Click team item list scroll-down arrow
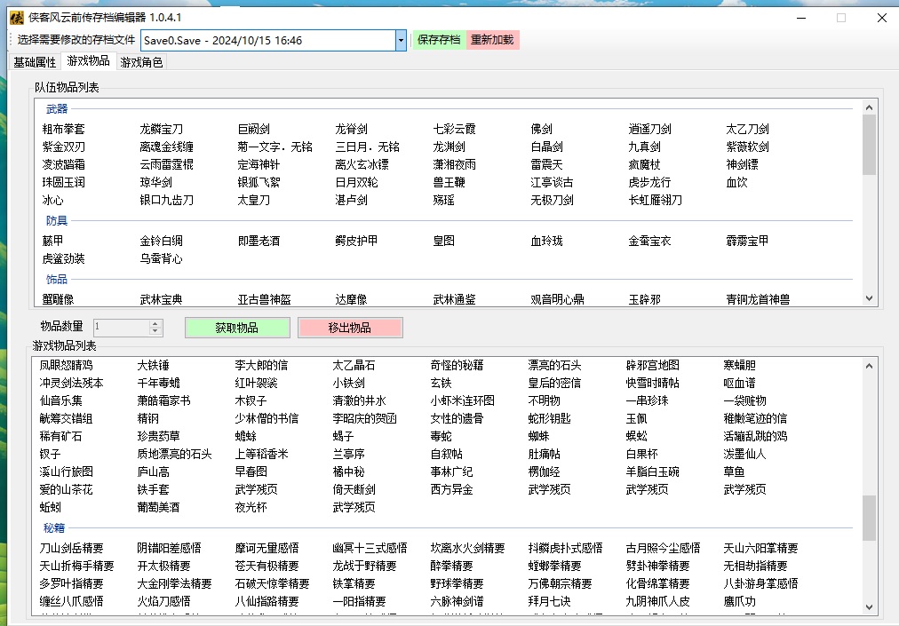Screen dimensions: 899x626 (x=869, y=298)
